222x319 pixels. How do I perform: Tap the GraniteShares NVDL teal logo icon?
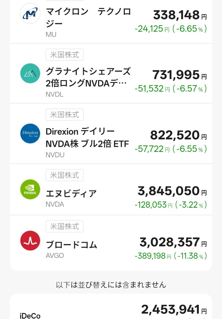point(30,73)
